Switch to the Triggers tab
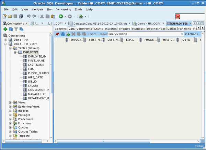This screenshot has height=150, width=206. [x=124, y=29]
